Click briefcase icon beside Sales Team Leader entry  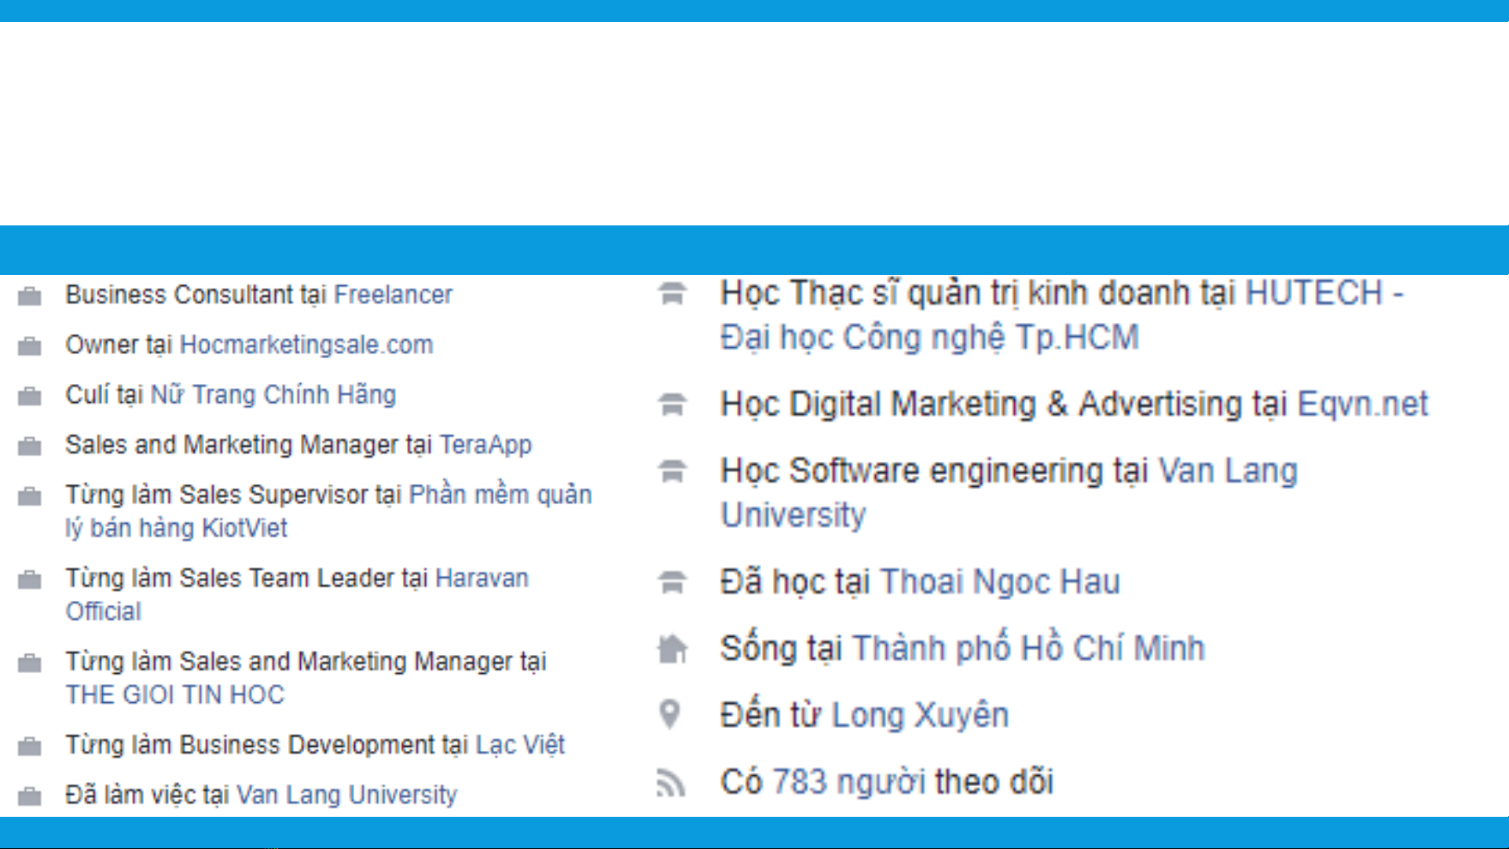[30, 580]
